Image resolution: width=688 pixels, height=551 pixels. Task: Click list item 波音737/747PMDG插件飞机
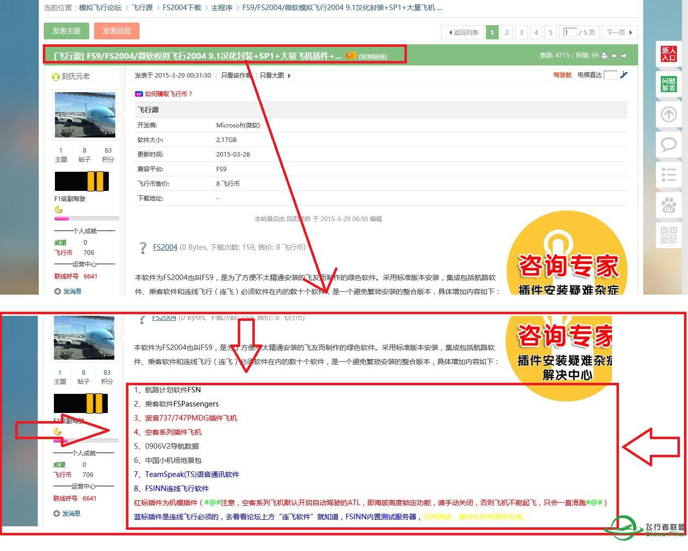(191, 418)
